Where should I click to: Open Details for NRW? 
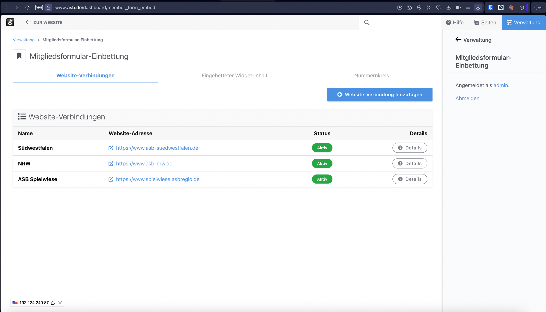410,164
